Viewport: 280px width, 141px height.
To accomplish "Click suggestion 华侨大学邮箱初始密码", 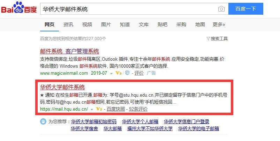I will coord(94,122).
